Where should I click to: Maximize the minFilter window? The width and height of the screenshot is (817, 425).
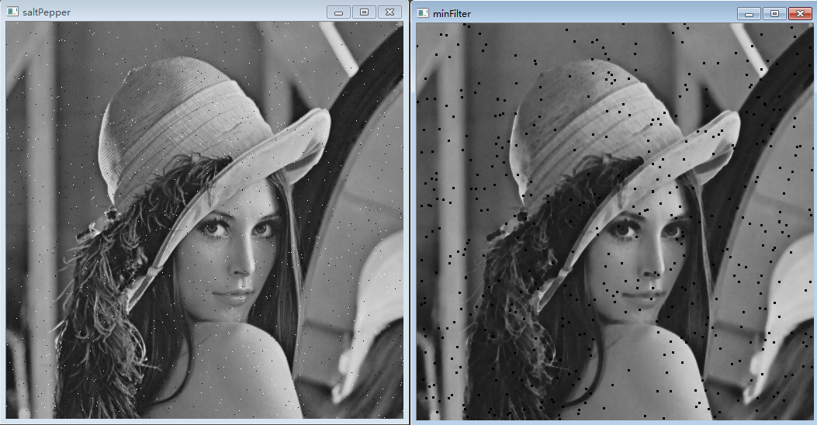[775, 13]
